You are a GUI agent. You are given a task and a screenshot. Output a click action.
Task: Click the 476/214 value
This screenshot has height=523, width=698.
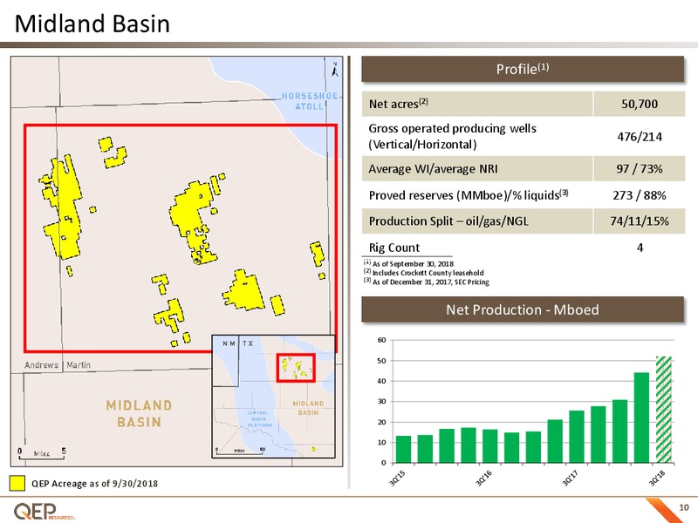tap(640, 137)
